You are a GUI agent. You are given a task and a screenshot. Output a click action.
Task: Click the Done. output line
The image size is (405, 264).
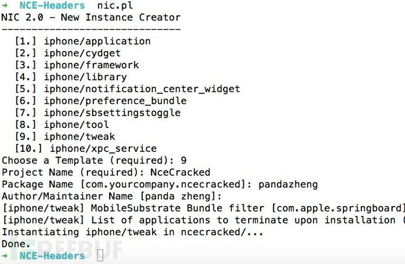[x=16, y=243]
